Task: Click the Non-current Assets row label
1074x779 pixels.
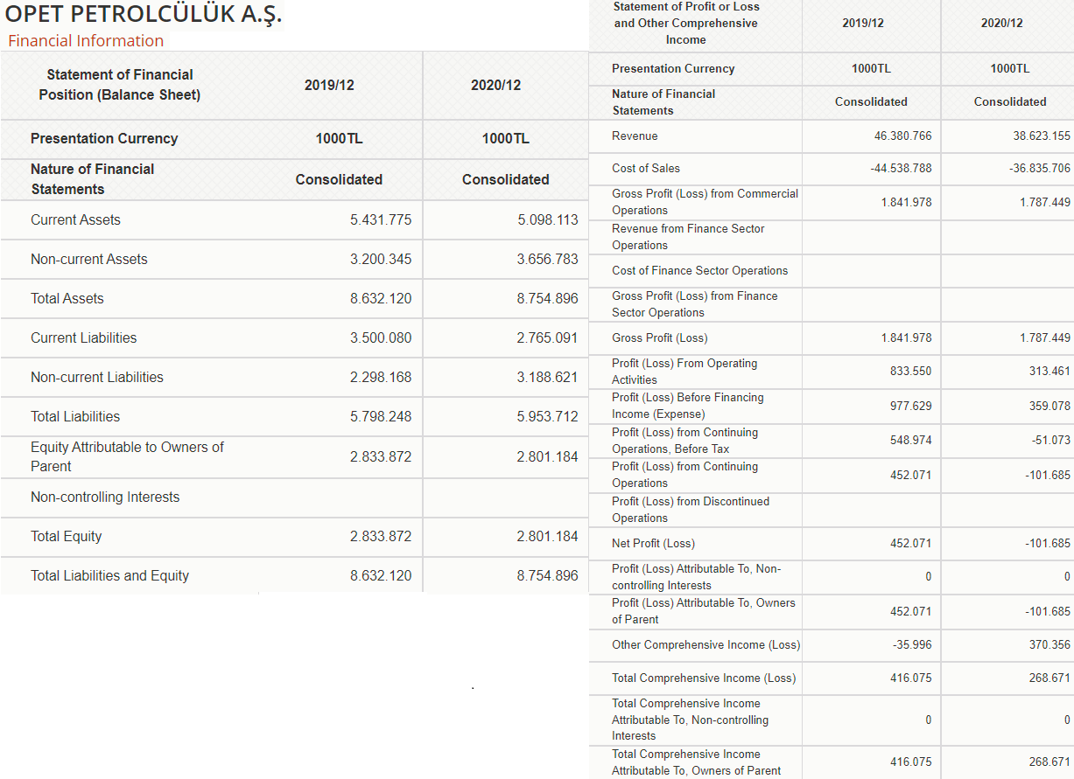Action: tap(89, 260)
